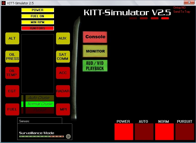Click the red IGNITORS bar

tap(38, 28)
